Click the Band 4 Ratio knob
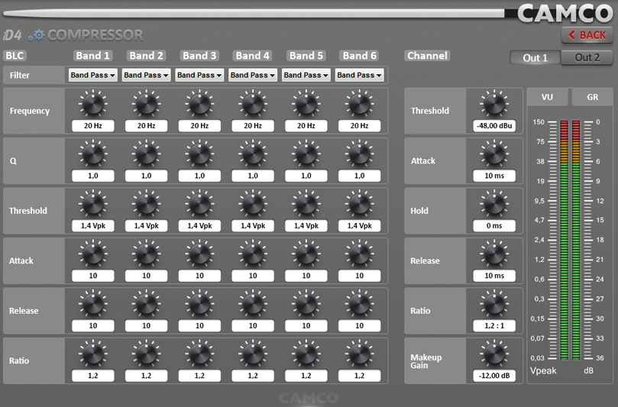 coord(253,354)
